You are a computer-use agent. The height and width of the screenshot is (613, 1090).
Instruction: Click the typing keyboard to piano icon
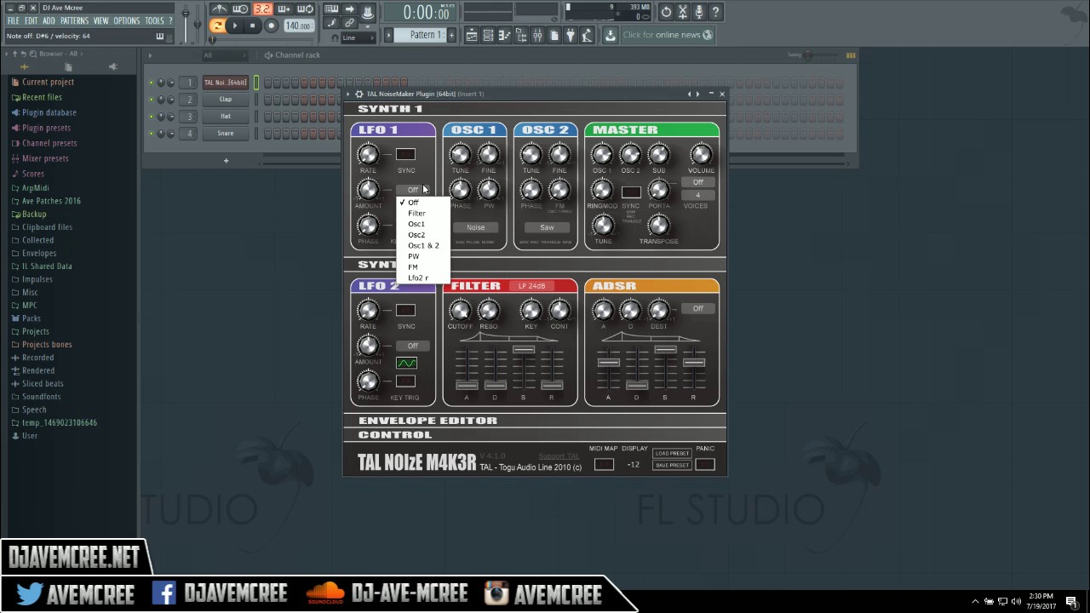tap(331, 9)
